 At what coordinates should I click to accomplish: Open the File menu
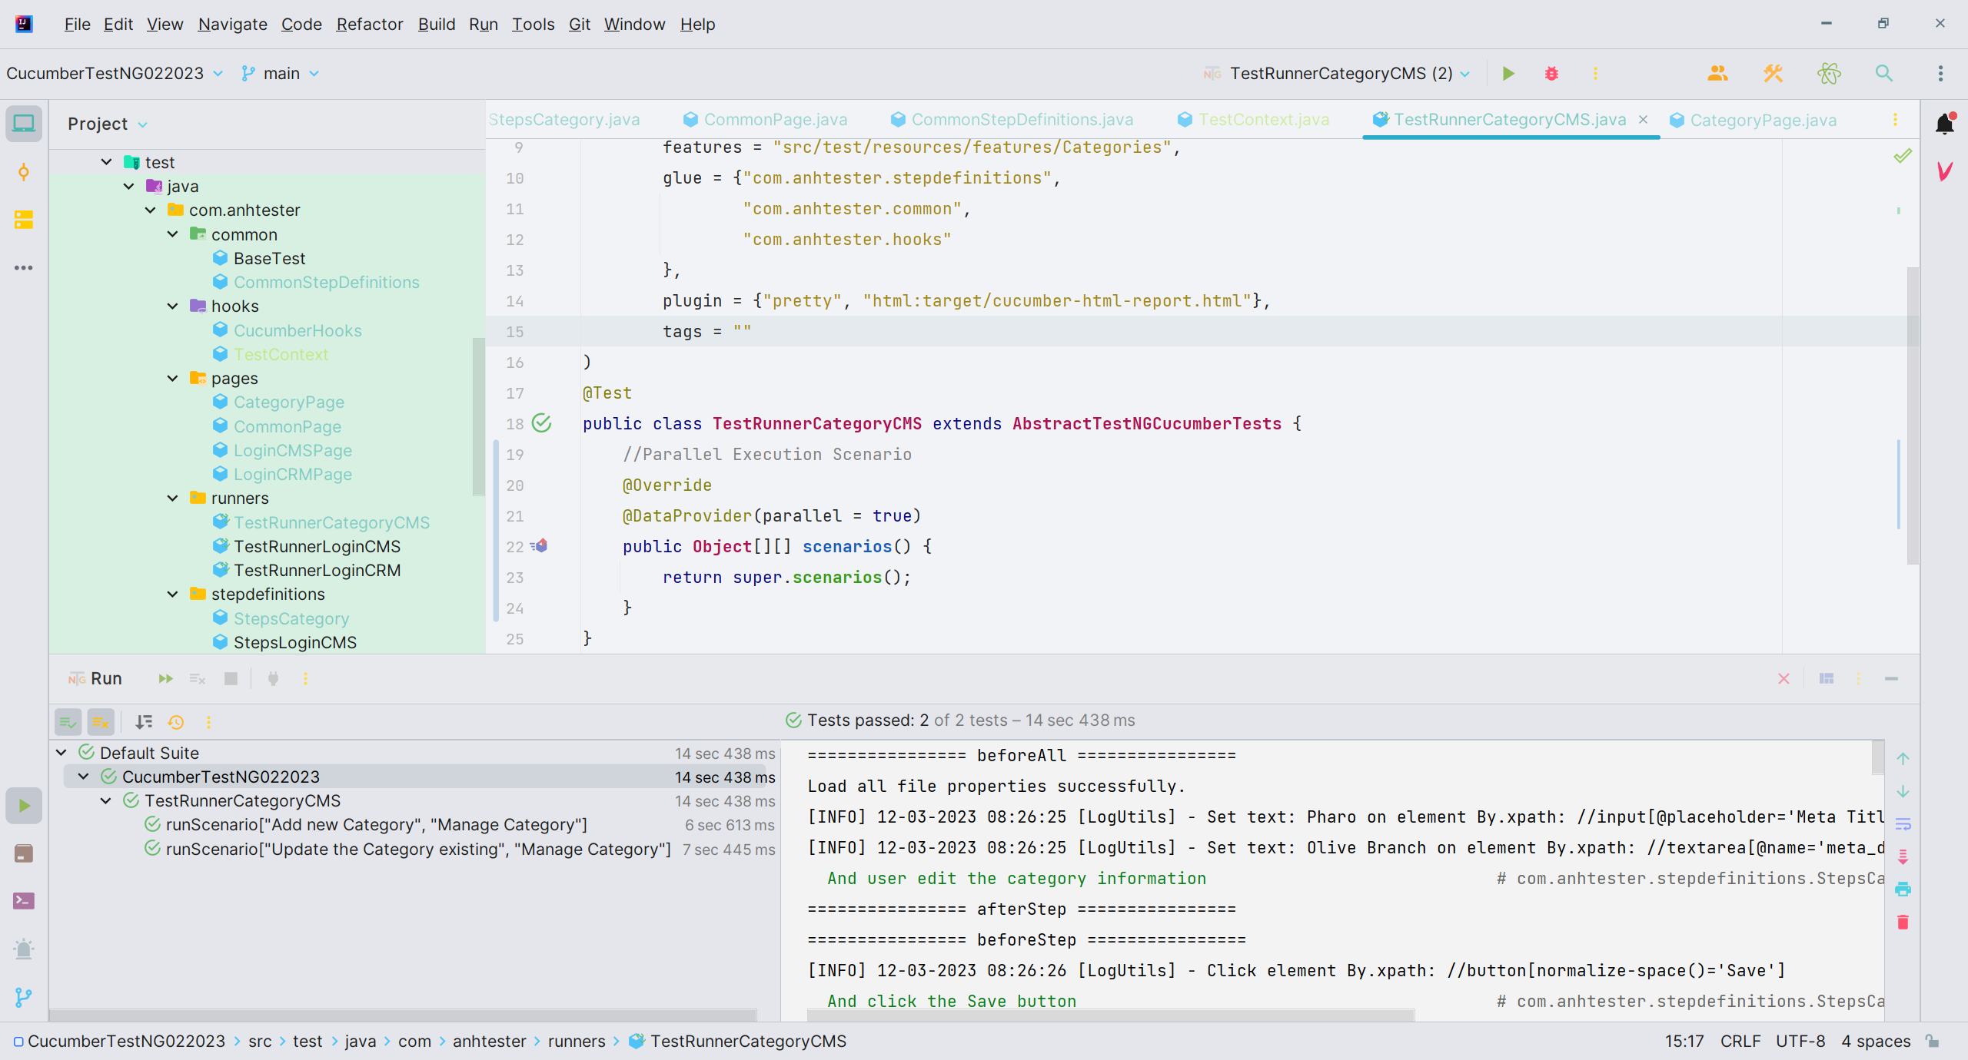(77, 24)
